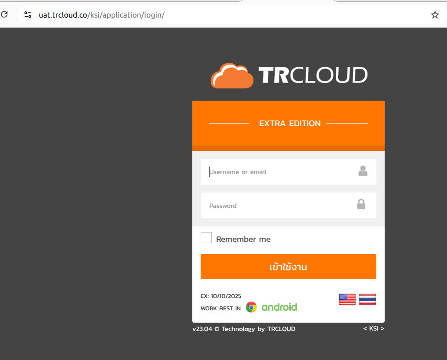Click the EX: 10/10/2025 expiry text
The width and height of the screenshot is (447, 360).
221,296
